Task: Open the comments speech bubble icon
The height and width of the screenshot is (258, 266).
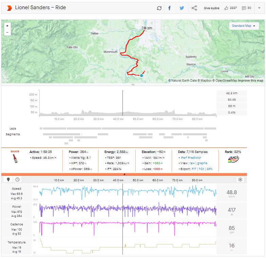Action: pos(244,8)
